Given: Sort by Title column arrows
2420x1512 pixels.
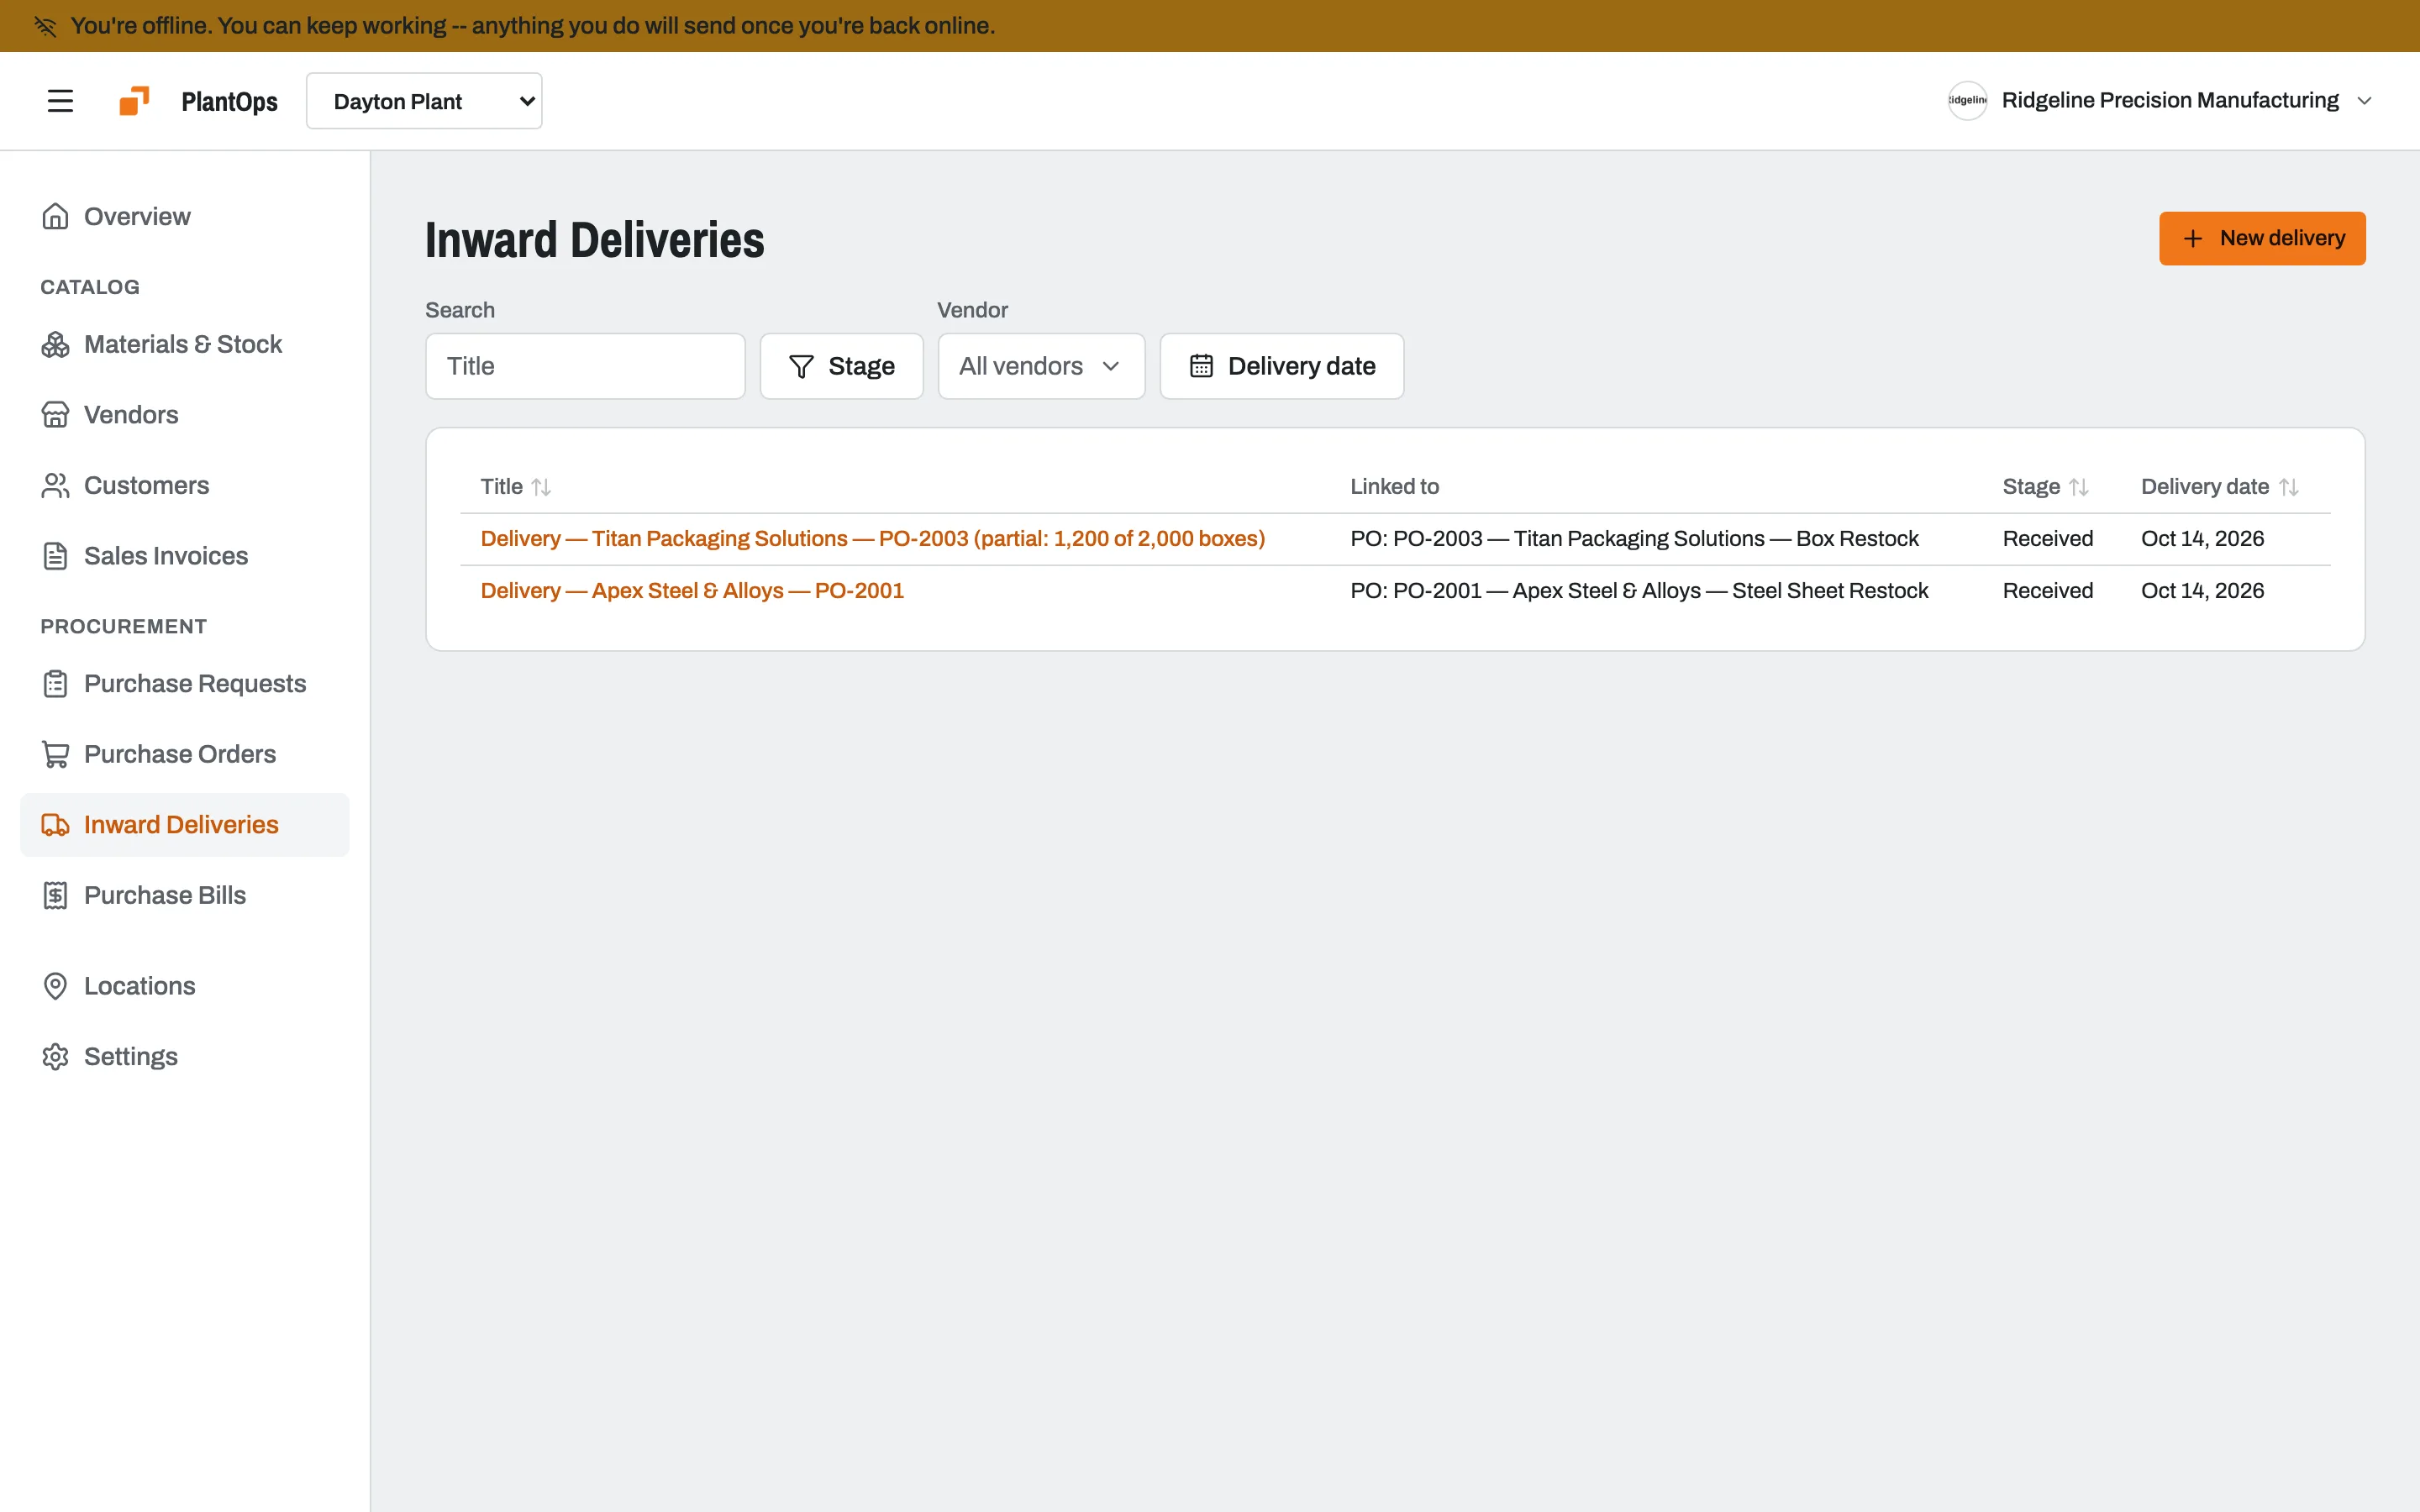Looking at the screenshot, I should 541,487.
